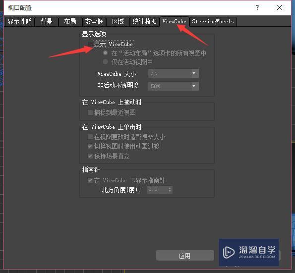Viewport: 295px width, 273px height.
Task: Select the ViewCube tab
Action: 175,21
